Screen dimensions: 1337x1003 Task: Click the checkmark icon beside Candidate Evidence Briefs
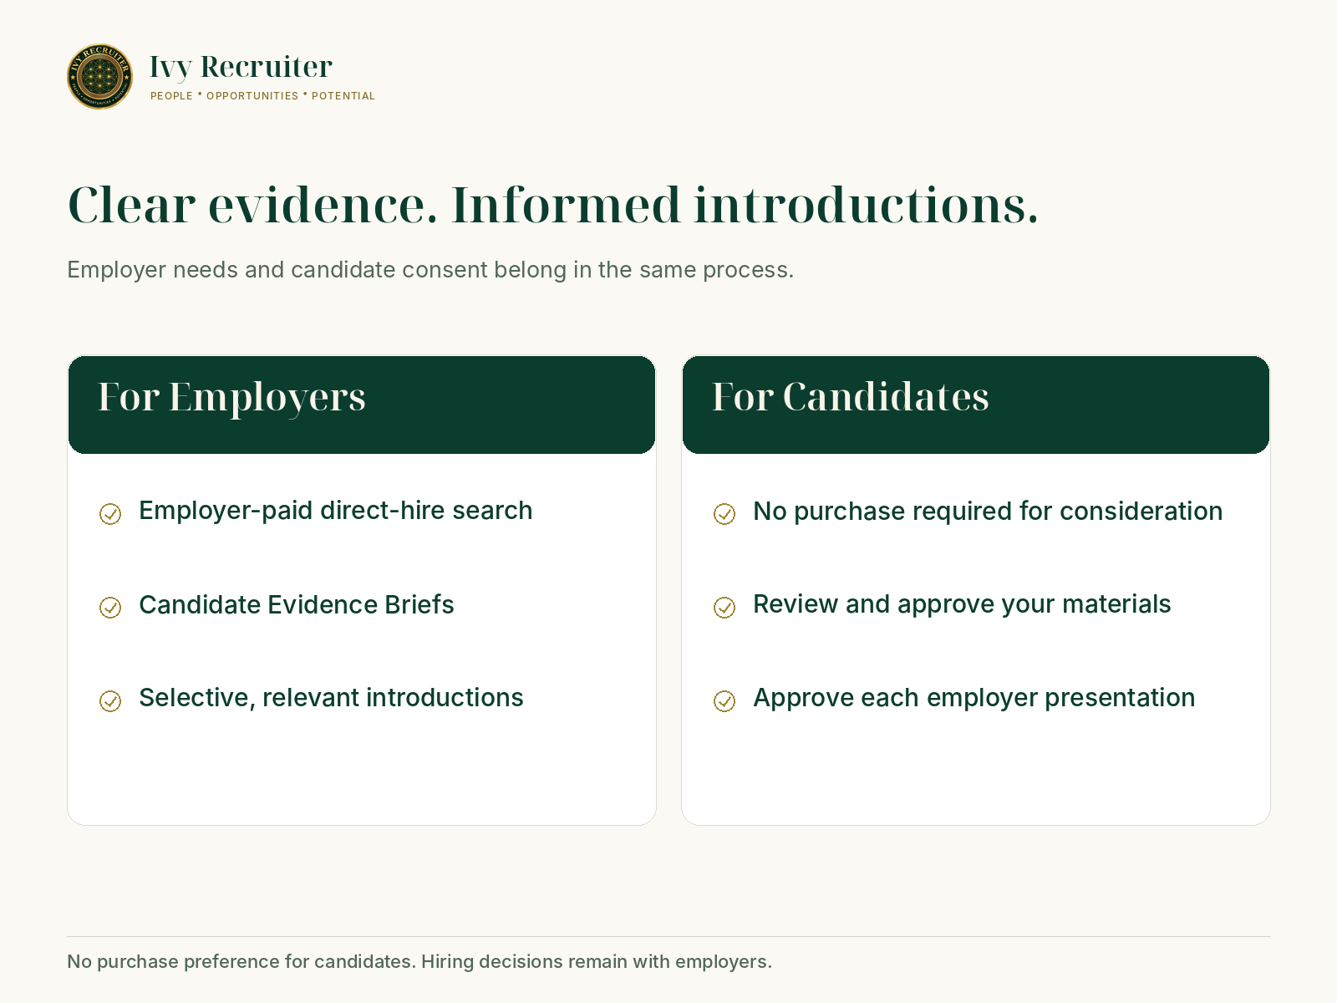(x=110, y=607)
